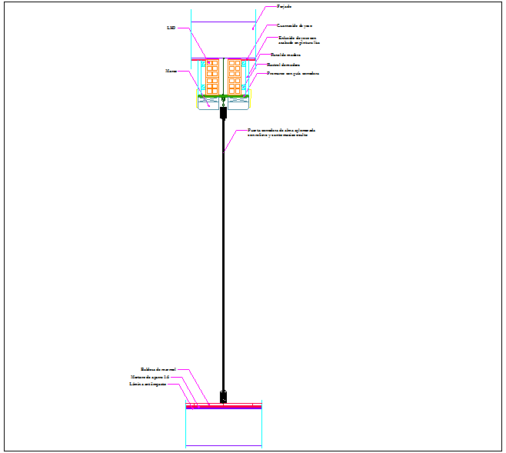Click the "Puerta corredera" two-line annotation
The width and height of the screenshot is (506, 453).
pyautogui.click(x=281, y=132)
